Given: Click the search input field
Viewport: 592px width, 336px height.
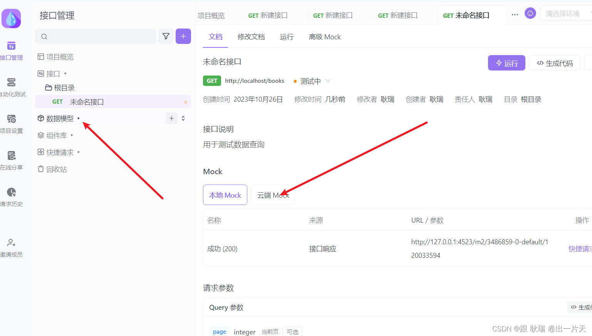Looking at the screenshot, I should click(96, 36).
